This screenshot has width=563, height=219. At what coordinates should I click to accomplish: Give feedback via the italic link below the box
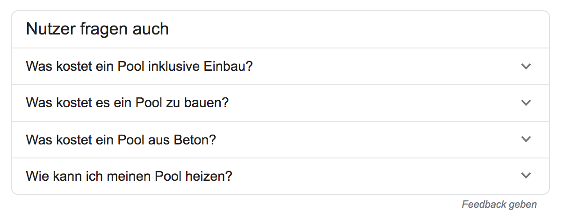coord(499,205)
